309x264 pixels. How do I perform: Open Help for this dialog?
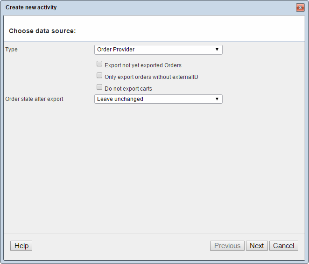(x=21, y=246)
